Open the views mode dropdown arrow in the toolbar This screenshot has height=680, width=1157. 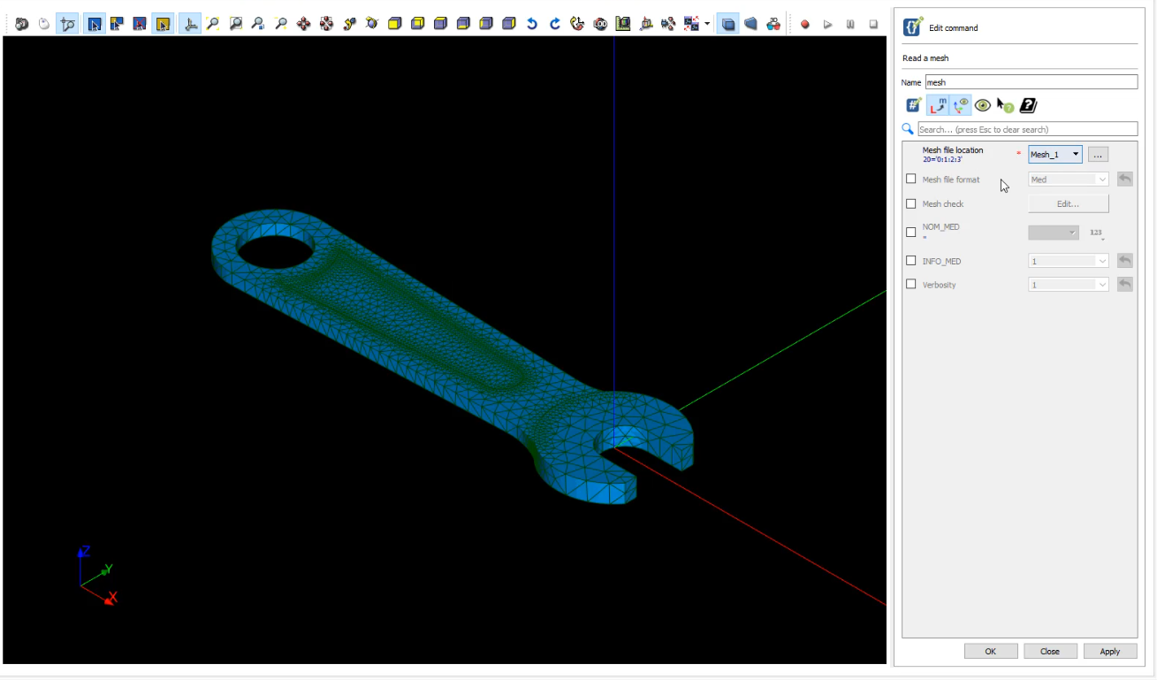[x=705, y=24]
